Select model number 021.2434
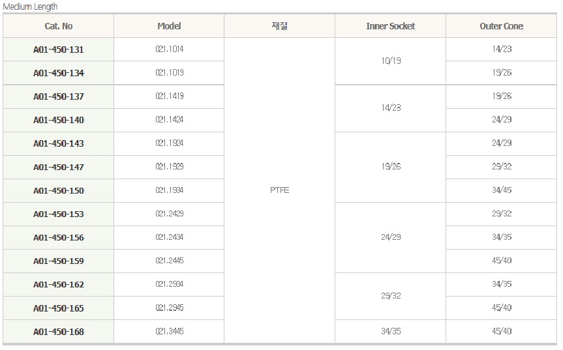Image resolution: width=563 pixels, height=350 pixels. click(x=169, y=237)
